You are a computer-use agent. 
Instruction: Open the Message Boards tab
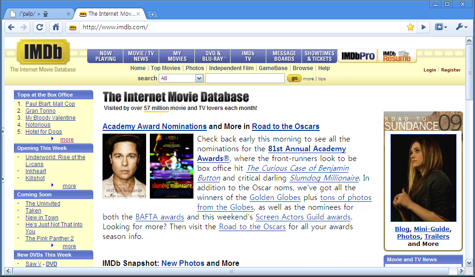pos(284,56)
